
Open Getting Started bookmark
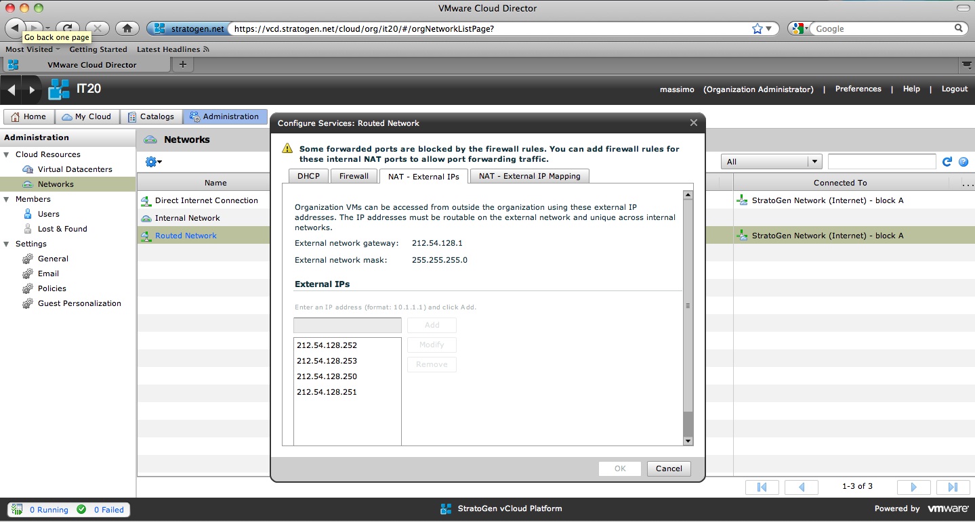[x=98, y=49]
